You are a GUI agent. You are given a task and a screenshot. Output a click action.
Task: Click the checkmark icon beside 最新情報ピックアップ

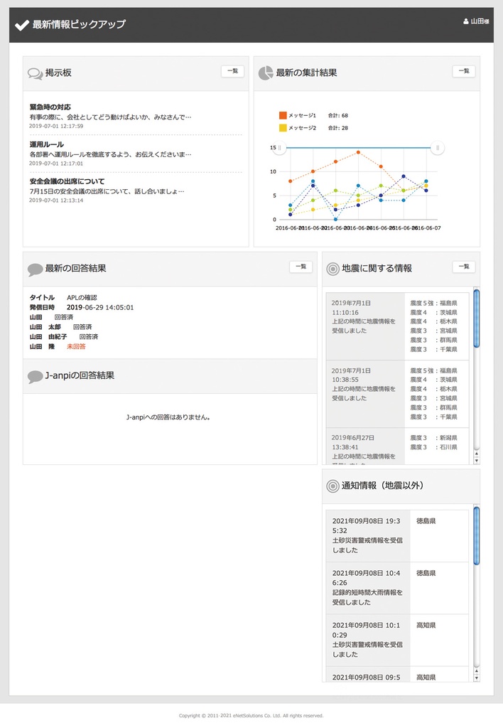tap(22, 25)
